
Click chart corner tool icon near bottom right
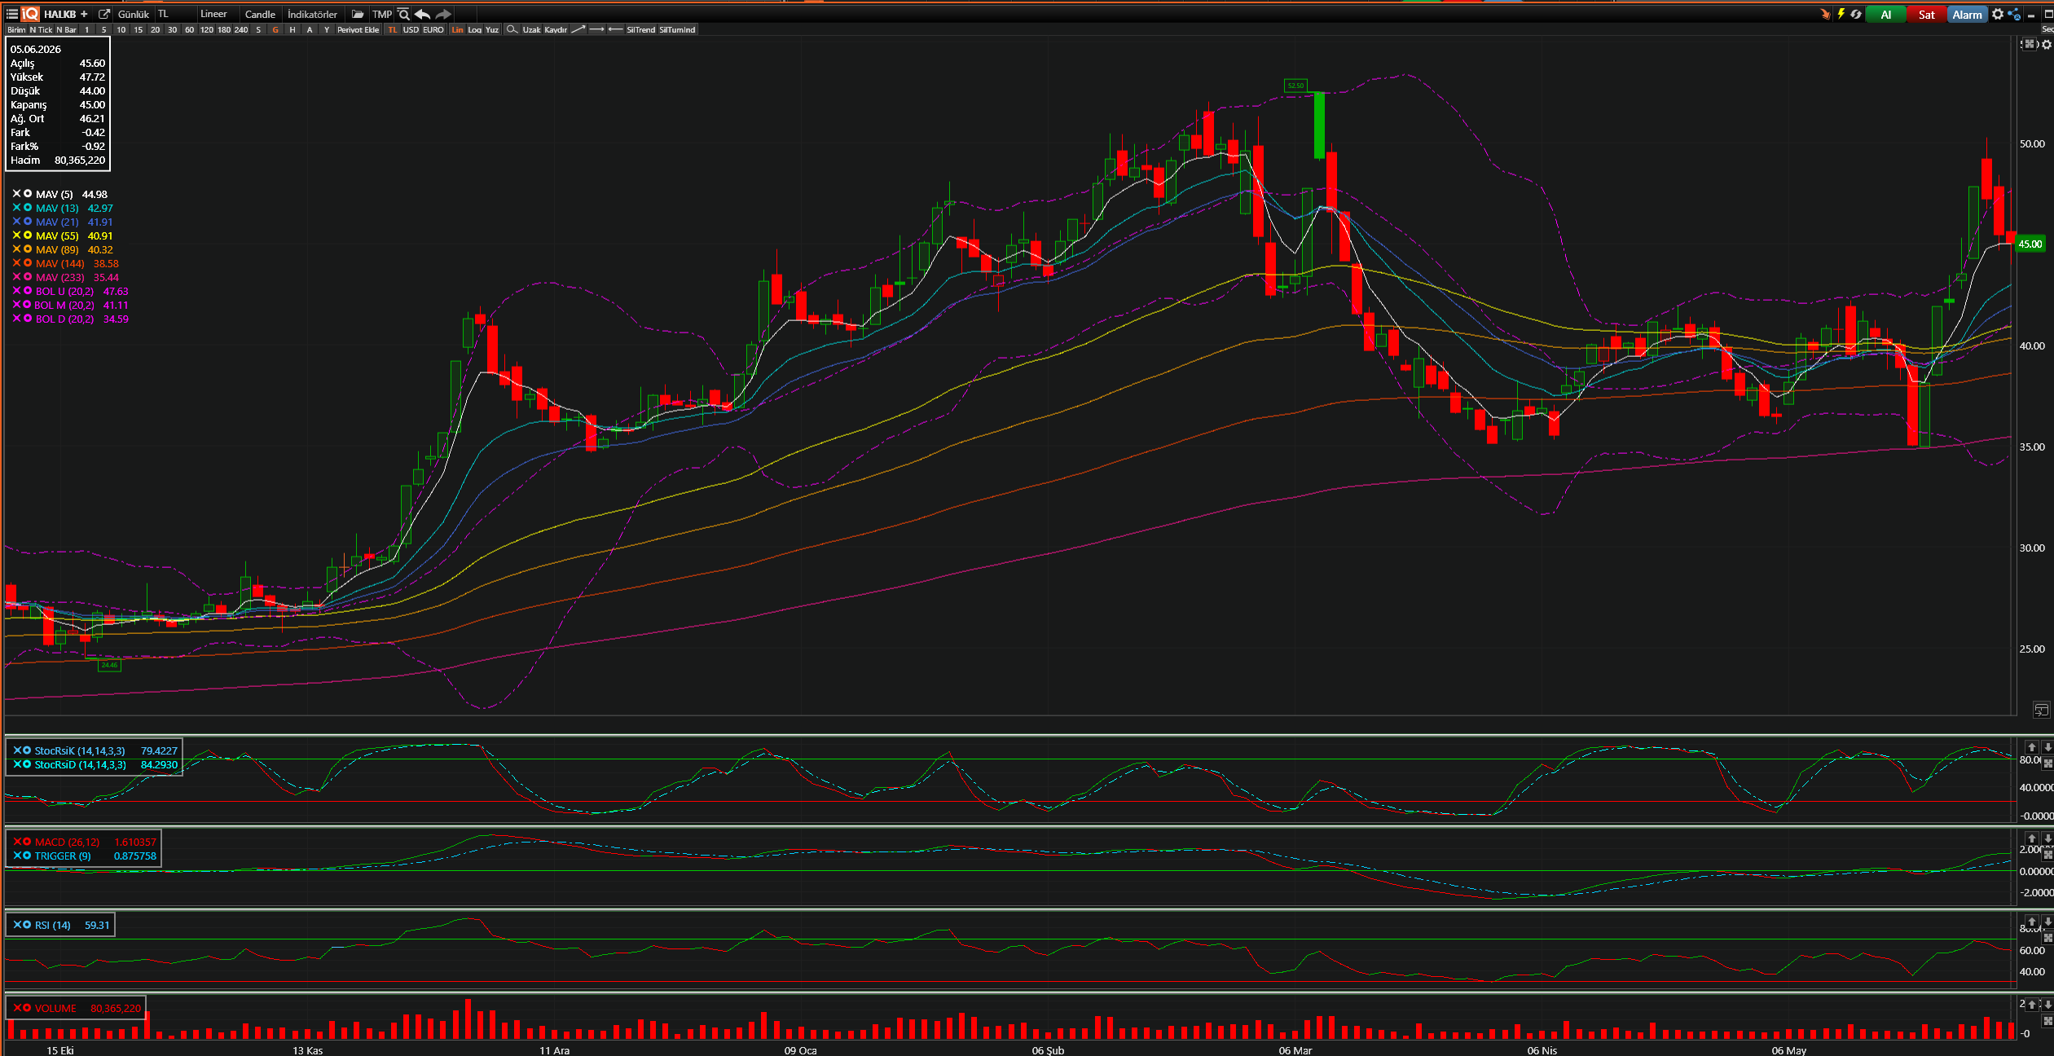2041,710
